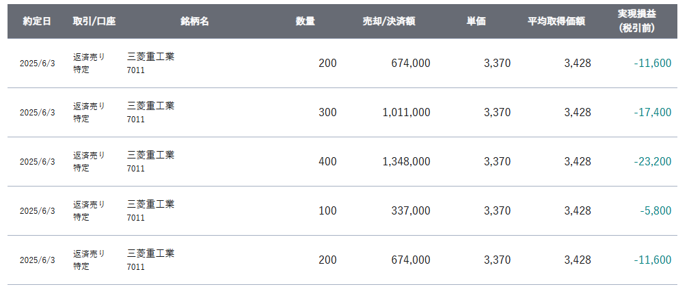This screenshot has width=689, height=289.
Task: Select the -5,800 realized loss value
Action: (656, 211)
